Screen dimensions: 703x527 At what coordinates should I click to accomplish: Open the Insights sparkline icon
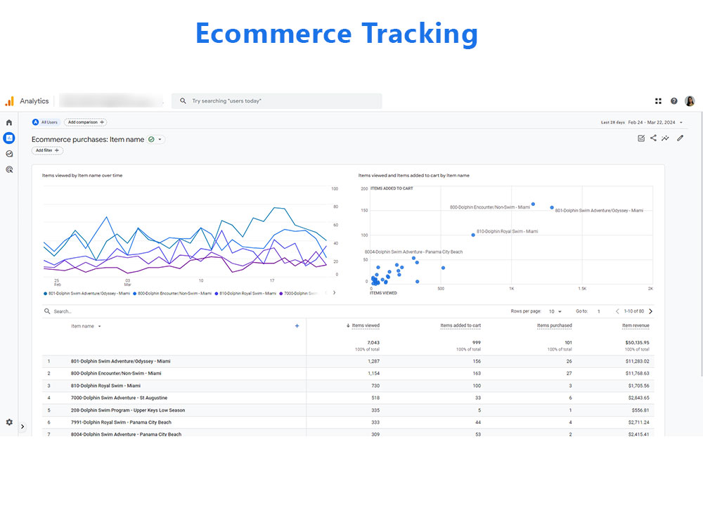click(x=665, y=138)
